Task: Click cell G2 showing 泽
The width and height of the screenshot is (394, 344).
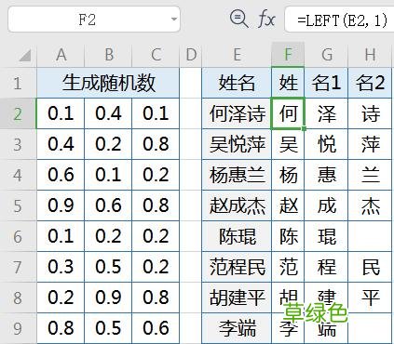Action: pos(326,113)
